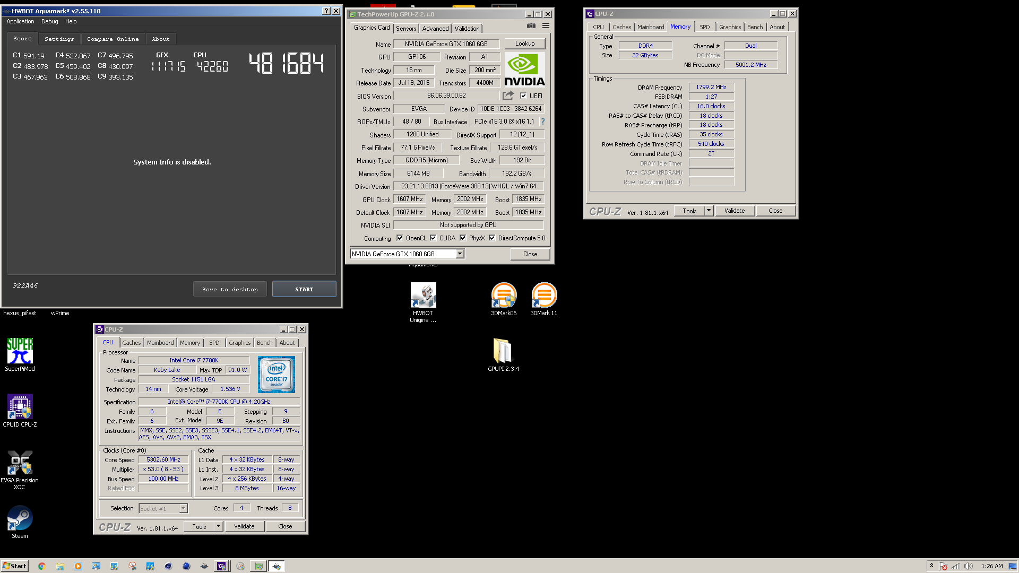Screen dimensions: 1019x573
Task: Open the GPU-Z hamburger menu icon
Action: pyautogui.click(x=546, y=25)
